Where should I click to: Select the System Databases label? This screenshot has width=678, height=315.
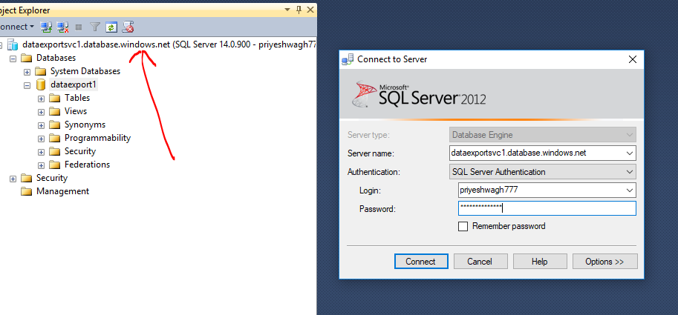coord(85,71)
